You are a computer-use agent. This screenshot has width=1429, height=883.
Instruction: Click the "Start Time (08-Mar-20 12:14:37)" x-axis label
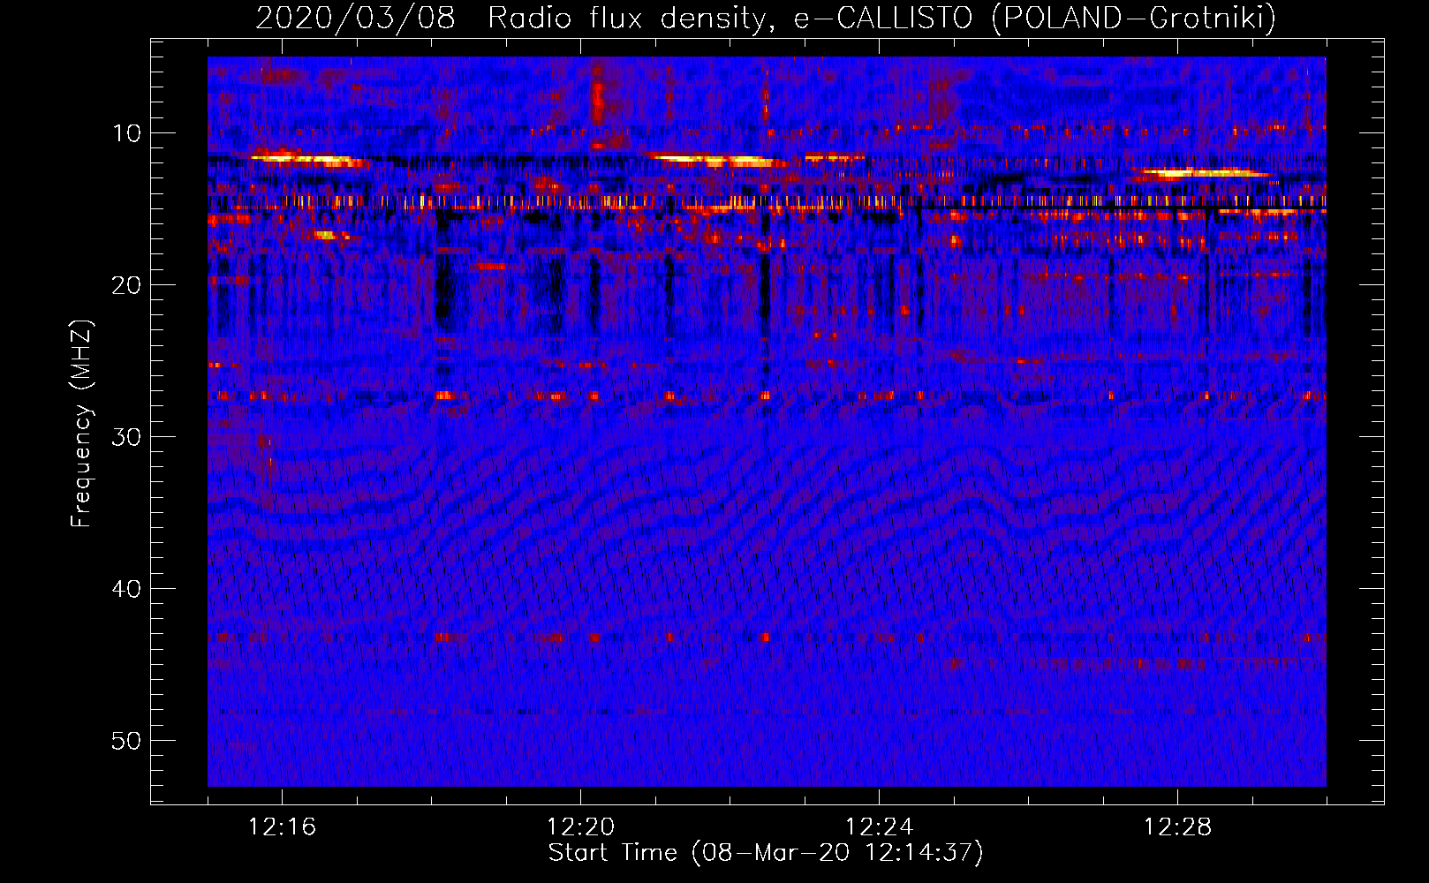pos(766,853)
